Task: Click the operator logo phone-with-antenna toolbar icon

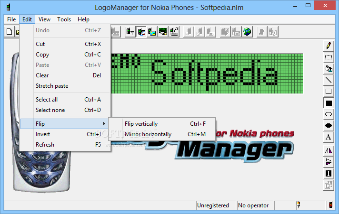Action: tap(130, 32)
